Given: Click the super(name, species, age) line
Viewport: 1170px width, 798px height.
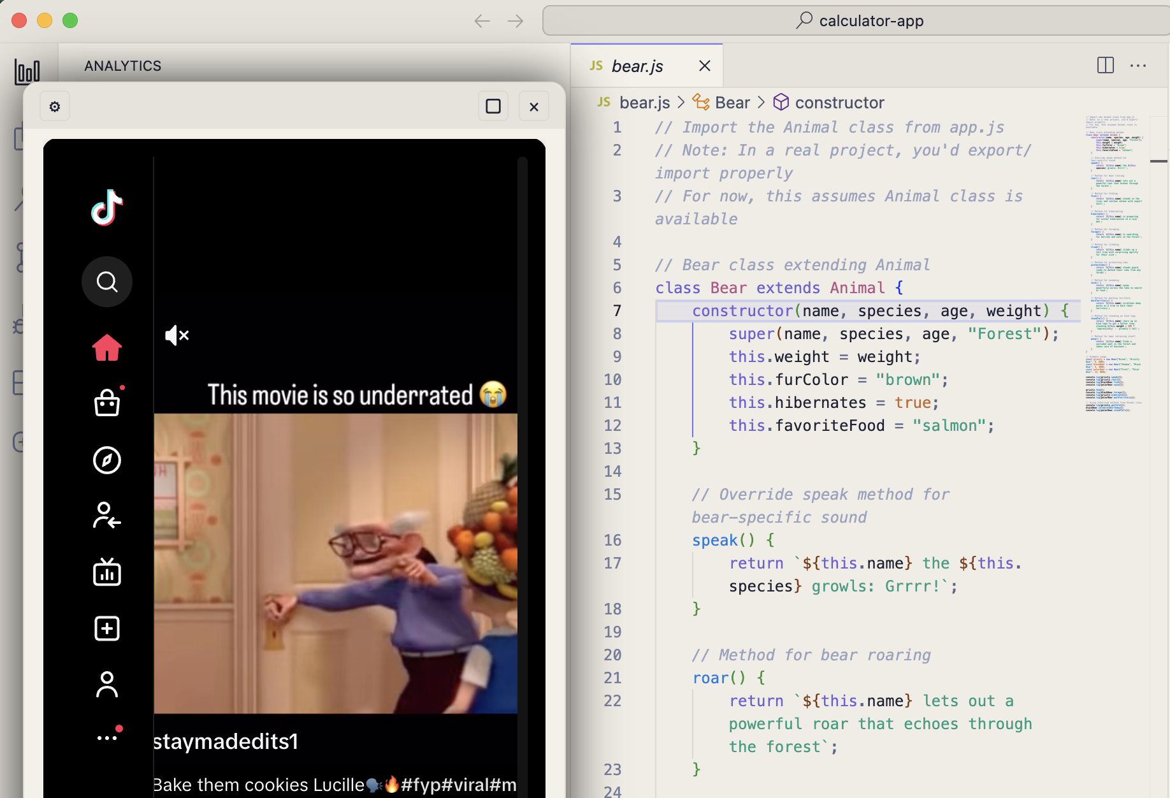Looking at the screenshot, I should click(894, 334).
